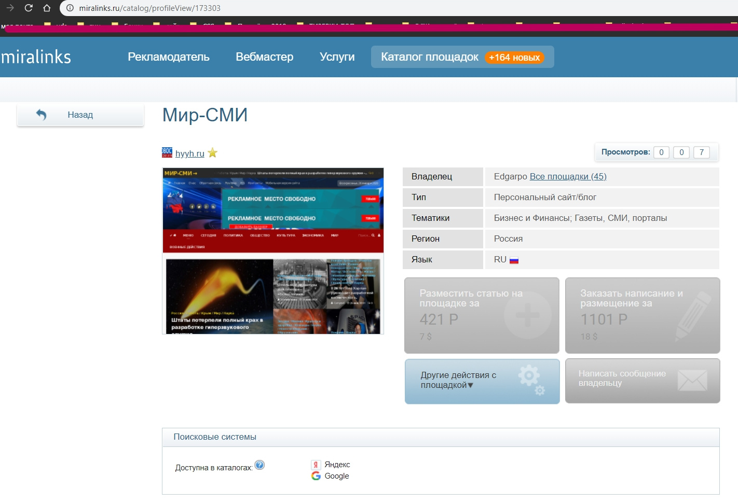Click the envelope icon on the message button
Image resolution: width=738 pixels, height=504 pixels.
[692, 381]
